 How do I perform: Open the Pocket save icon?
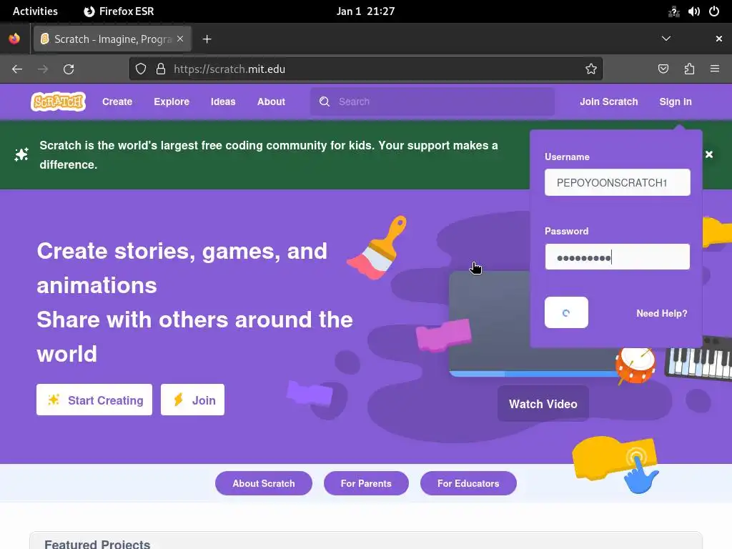[663, 69]
